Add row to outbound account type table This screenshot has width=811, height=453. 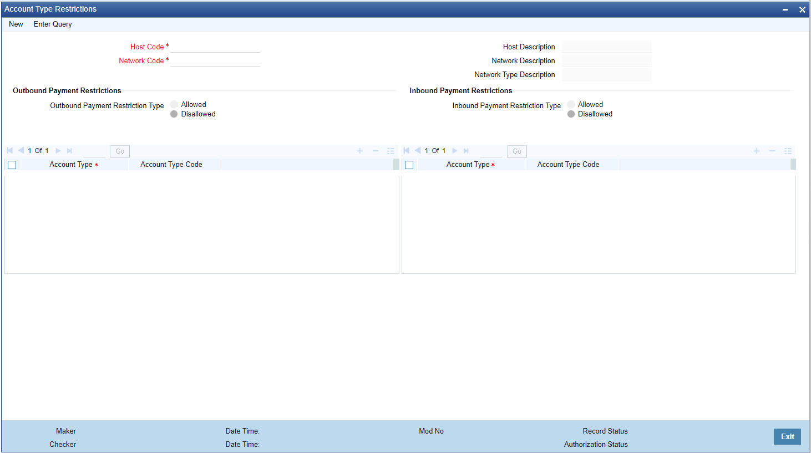click(x=360, y=151)
